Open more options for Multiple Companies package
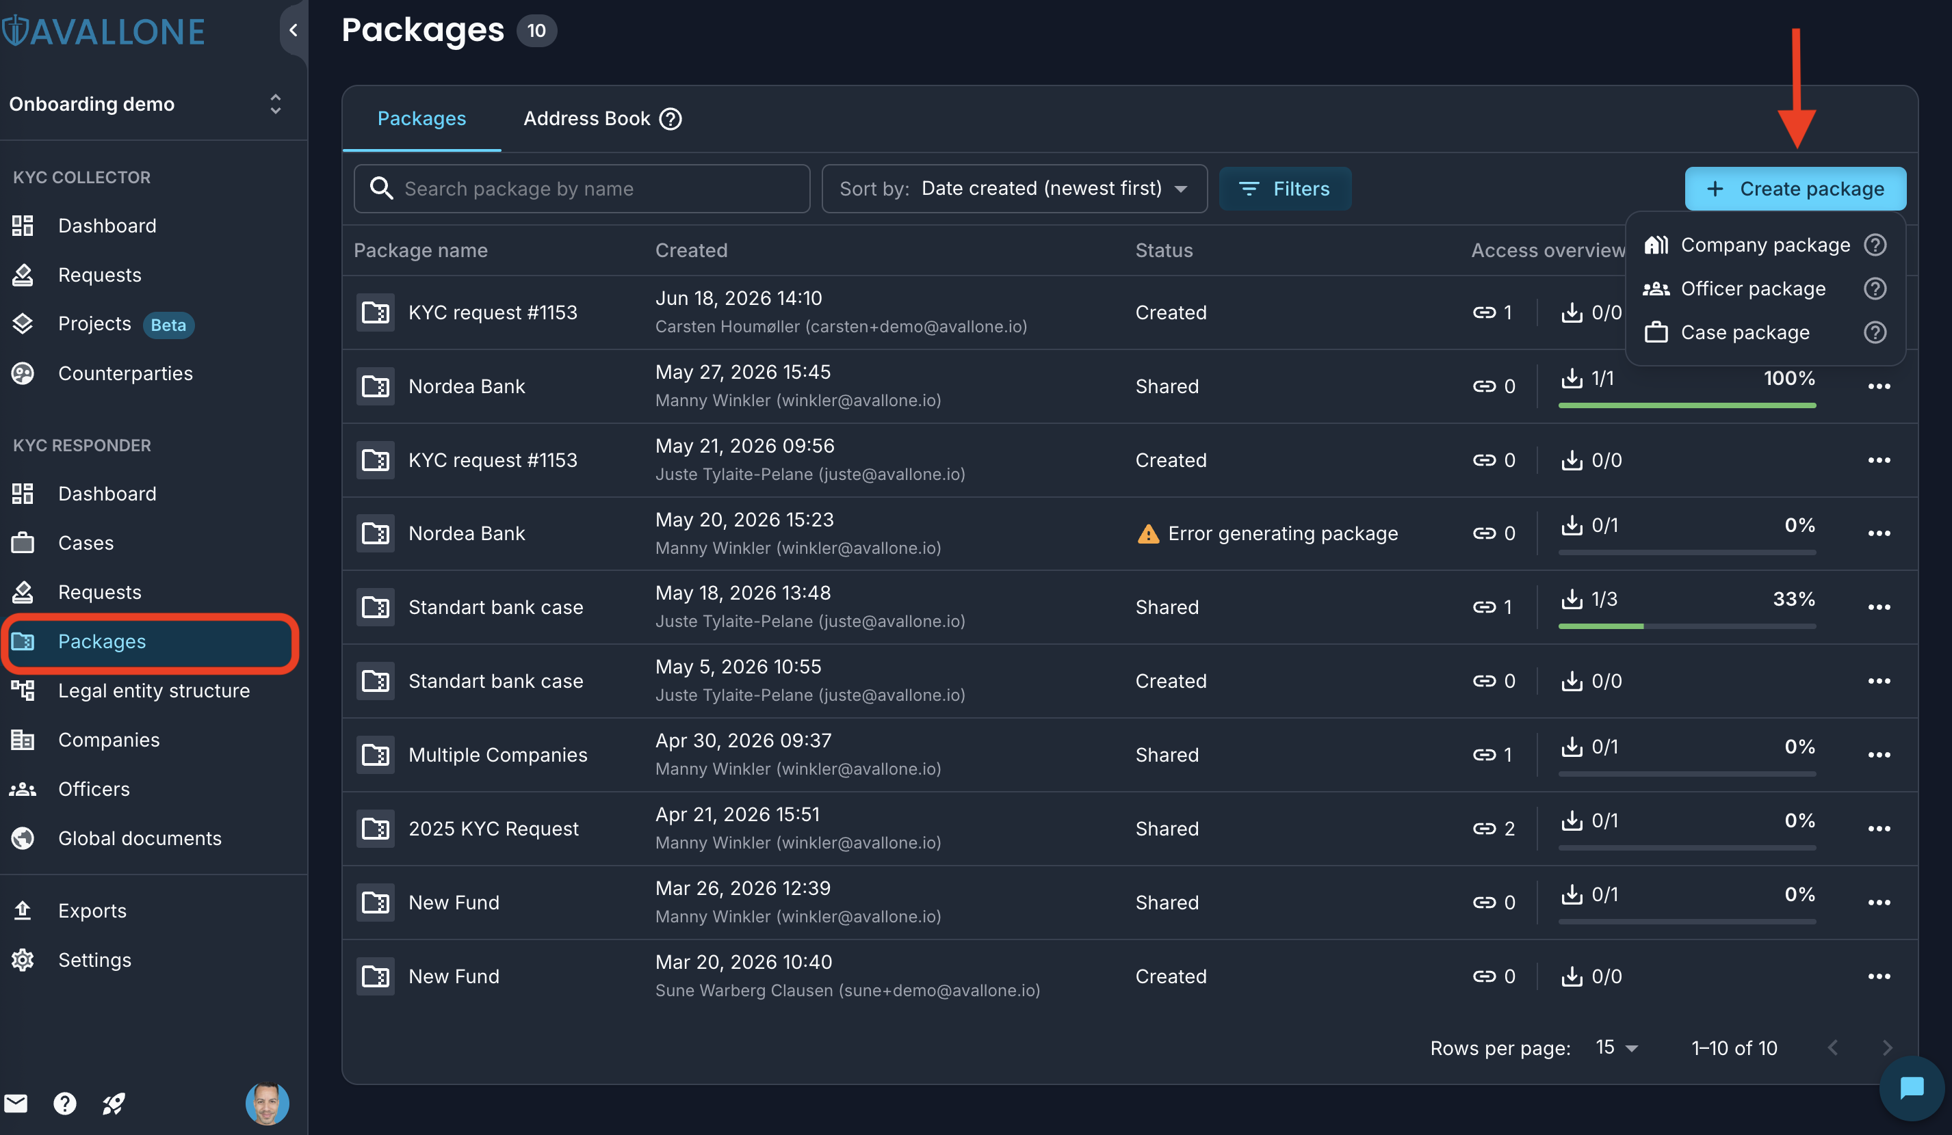The image size is (1952, 1135). (1879, 755)
